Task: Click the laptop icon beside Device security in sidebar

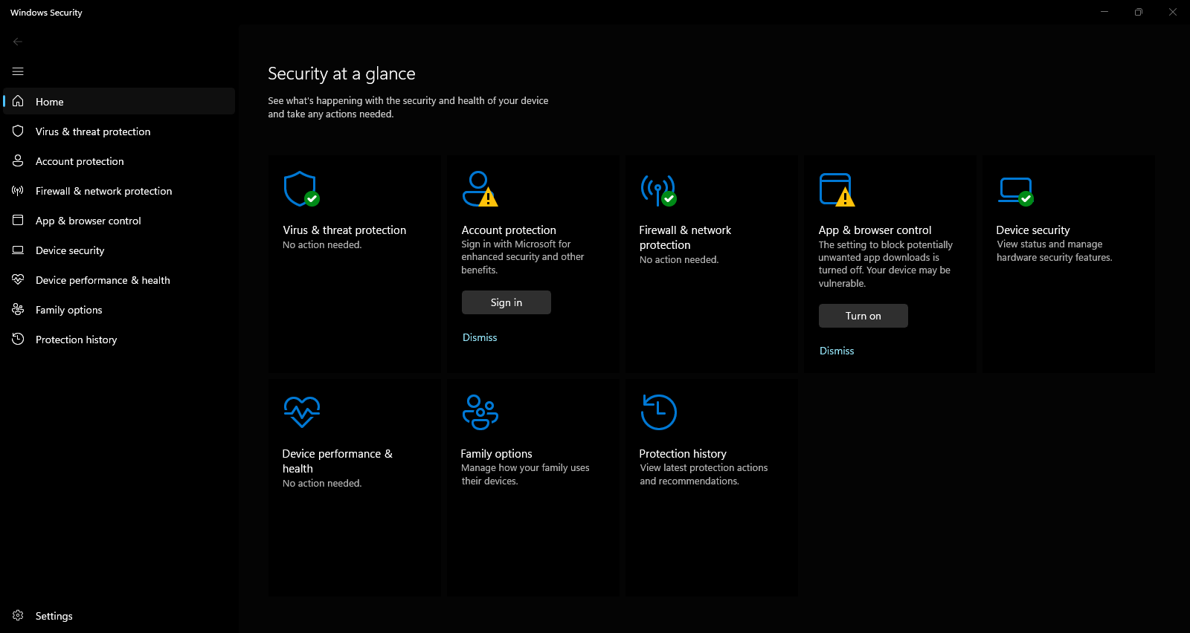Action: pyautogui.click(x=18, y=250)
